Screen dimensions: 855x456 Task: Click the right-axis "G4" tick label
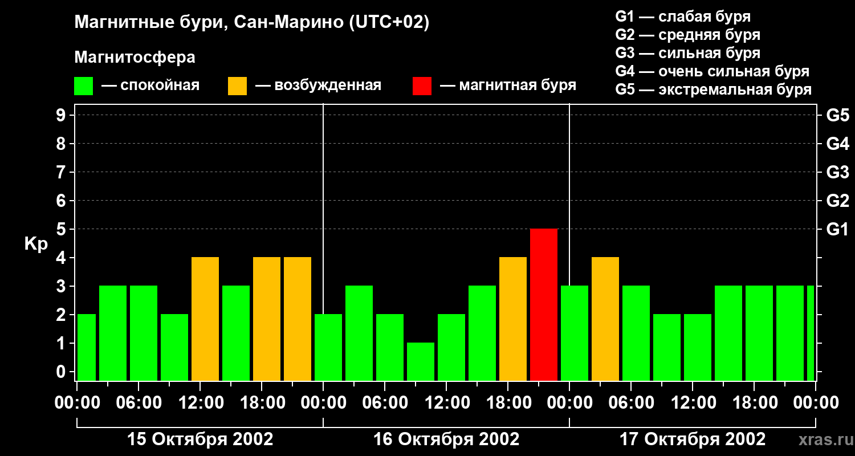(x=838, y=144)
